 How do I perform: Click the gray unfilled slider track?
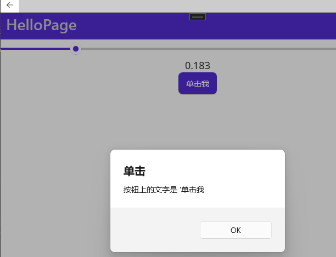pos(209,49)
